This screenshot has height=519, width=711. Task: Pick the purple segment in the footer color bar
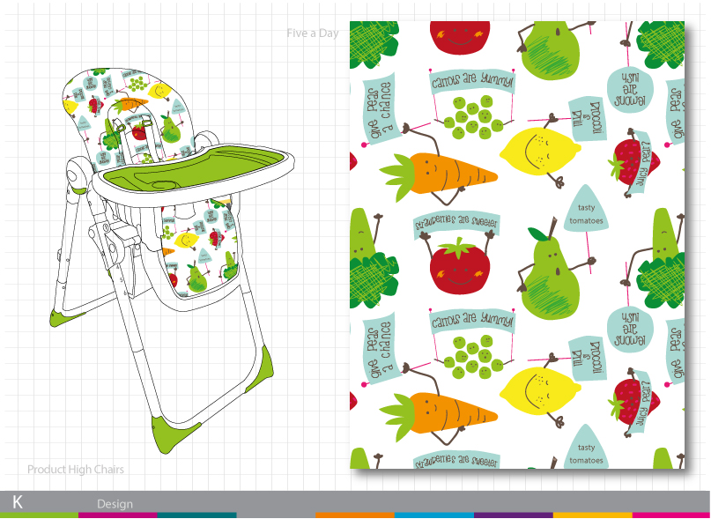(513, 515)
